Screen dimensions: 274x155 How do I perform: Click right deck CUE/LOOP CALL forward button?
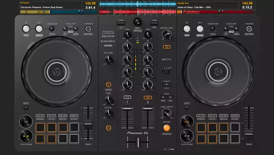[x=236, y=29]
